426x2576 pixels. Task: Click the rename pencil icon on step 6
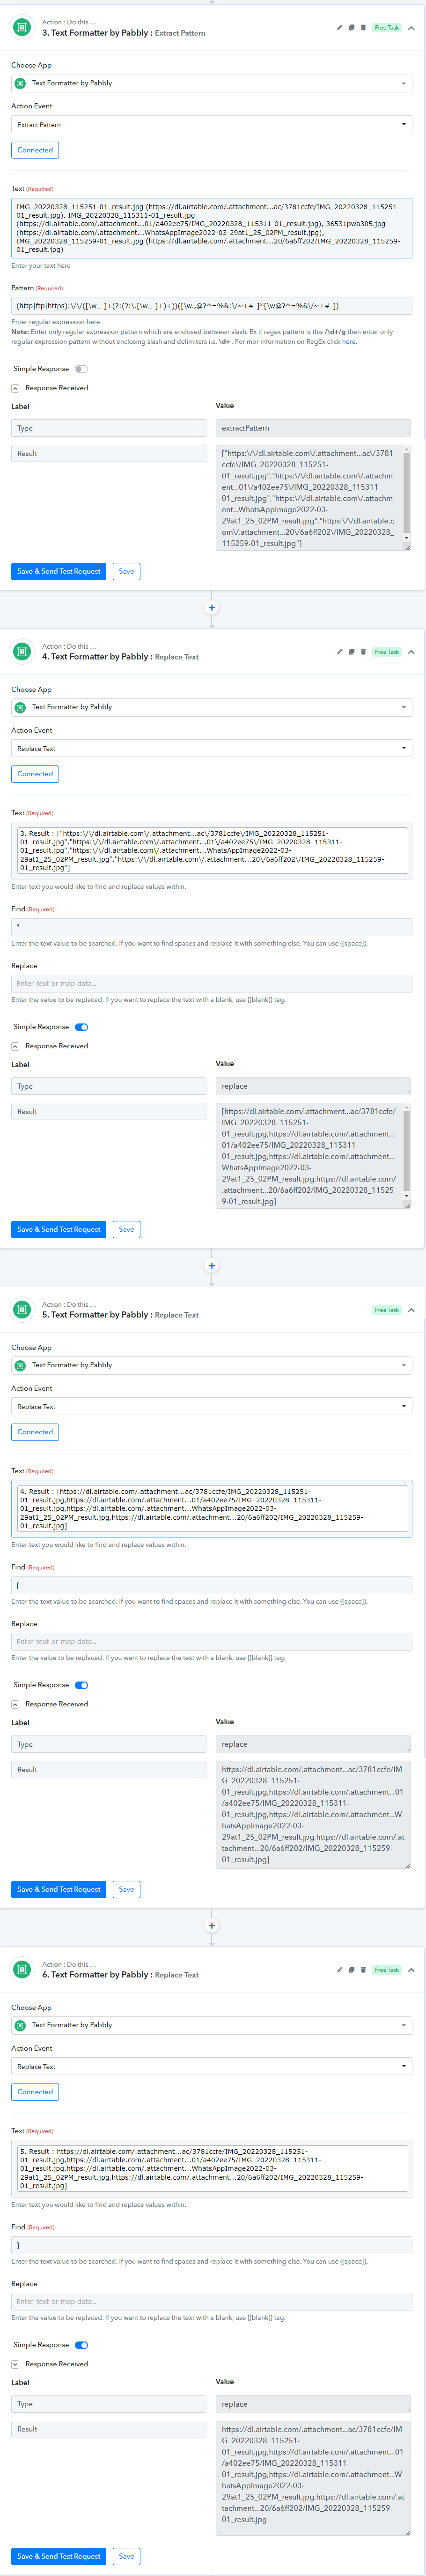click(339, 1970)
